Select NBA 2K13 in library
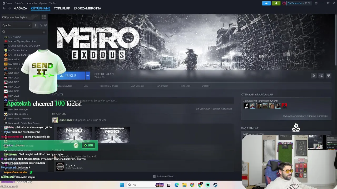 (x=14, y=69)
